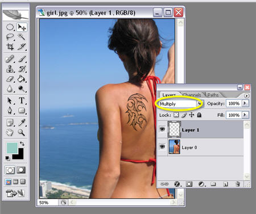Click the Layer 1 name text

click(x=191, y=130)
